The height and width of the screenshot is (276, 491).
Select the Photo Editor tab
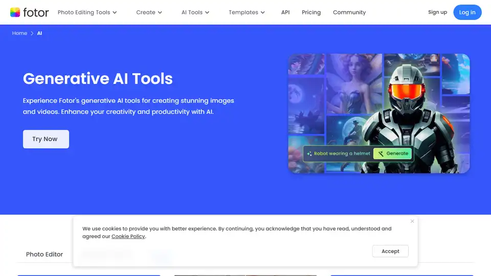pyautogui.click(x=44, y=254)
